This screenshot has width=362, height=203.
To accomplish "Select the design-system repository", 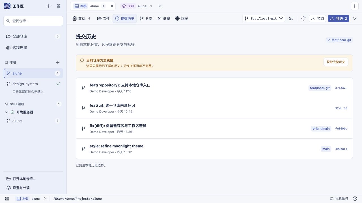I will pyautogui.click(x=33, y=84).
